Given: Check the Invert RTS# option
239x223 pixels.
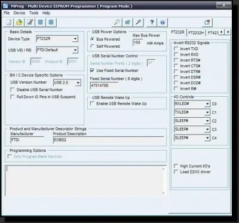Looking at the screenshot, I should (x=176, y=60).
